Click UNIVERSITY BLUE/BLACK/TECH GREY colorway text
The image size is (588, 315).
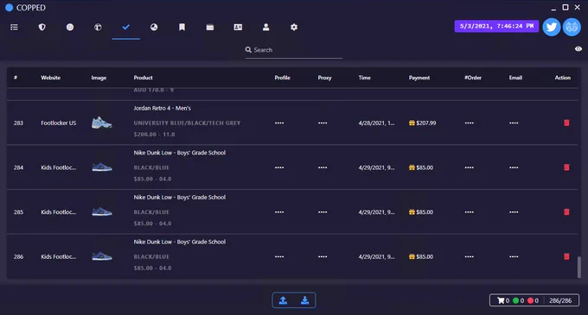pyautogui.click(x=187, y=123)
